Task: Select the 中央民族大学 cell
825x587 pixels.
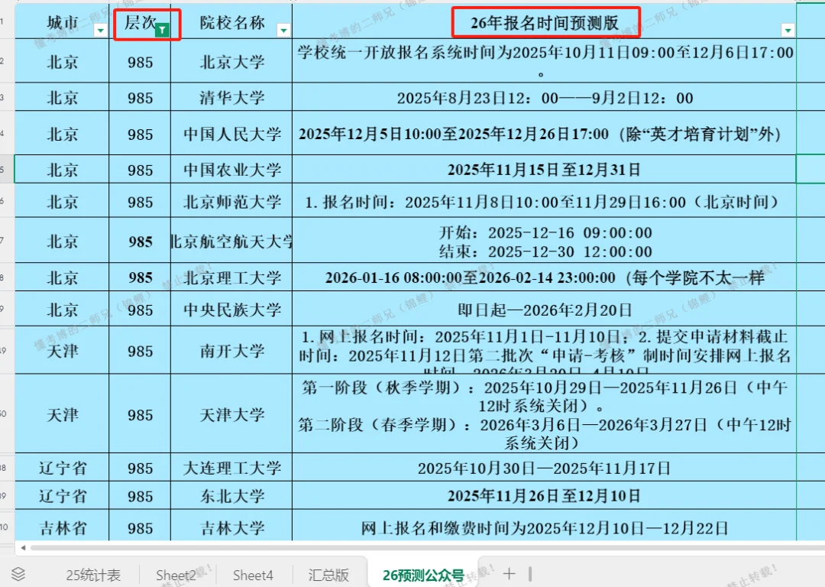Action: (x=231, y=310)
